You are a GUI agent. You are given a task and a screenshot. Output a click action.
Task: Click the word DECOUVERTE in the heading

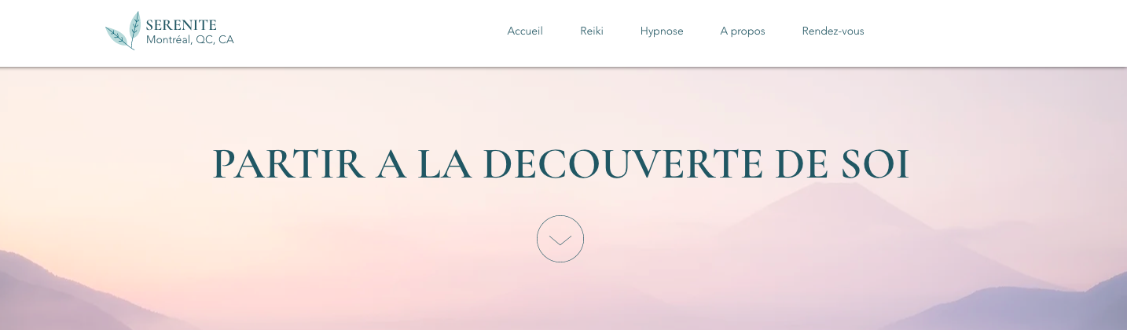coord(622,163)
